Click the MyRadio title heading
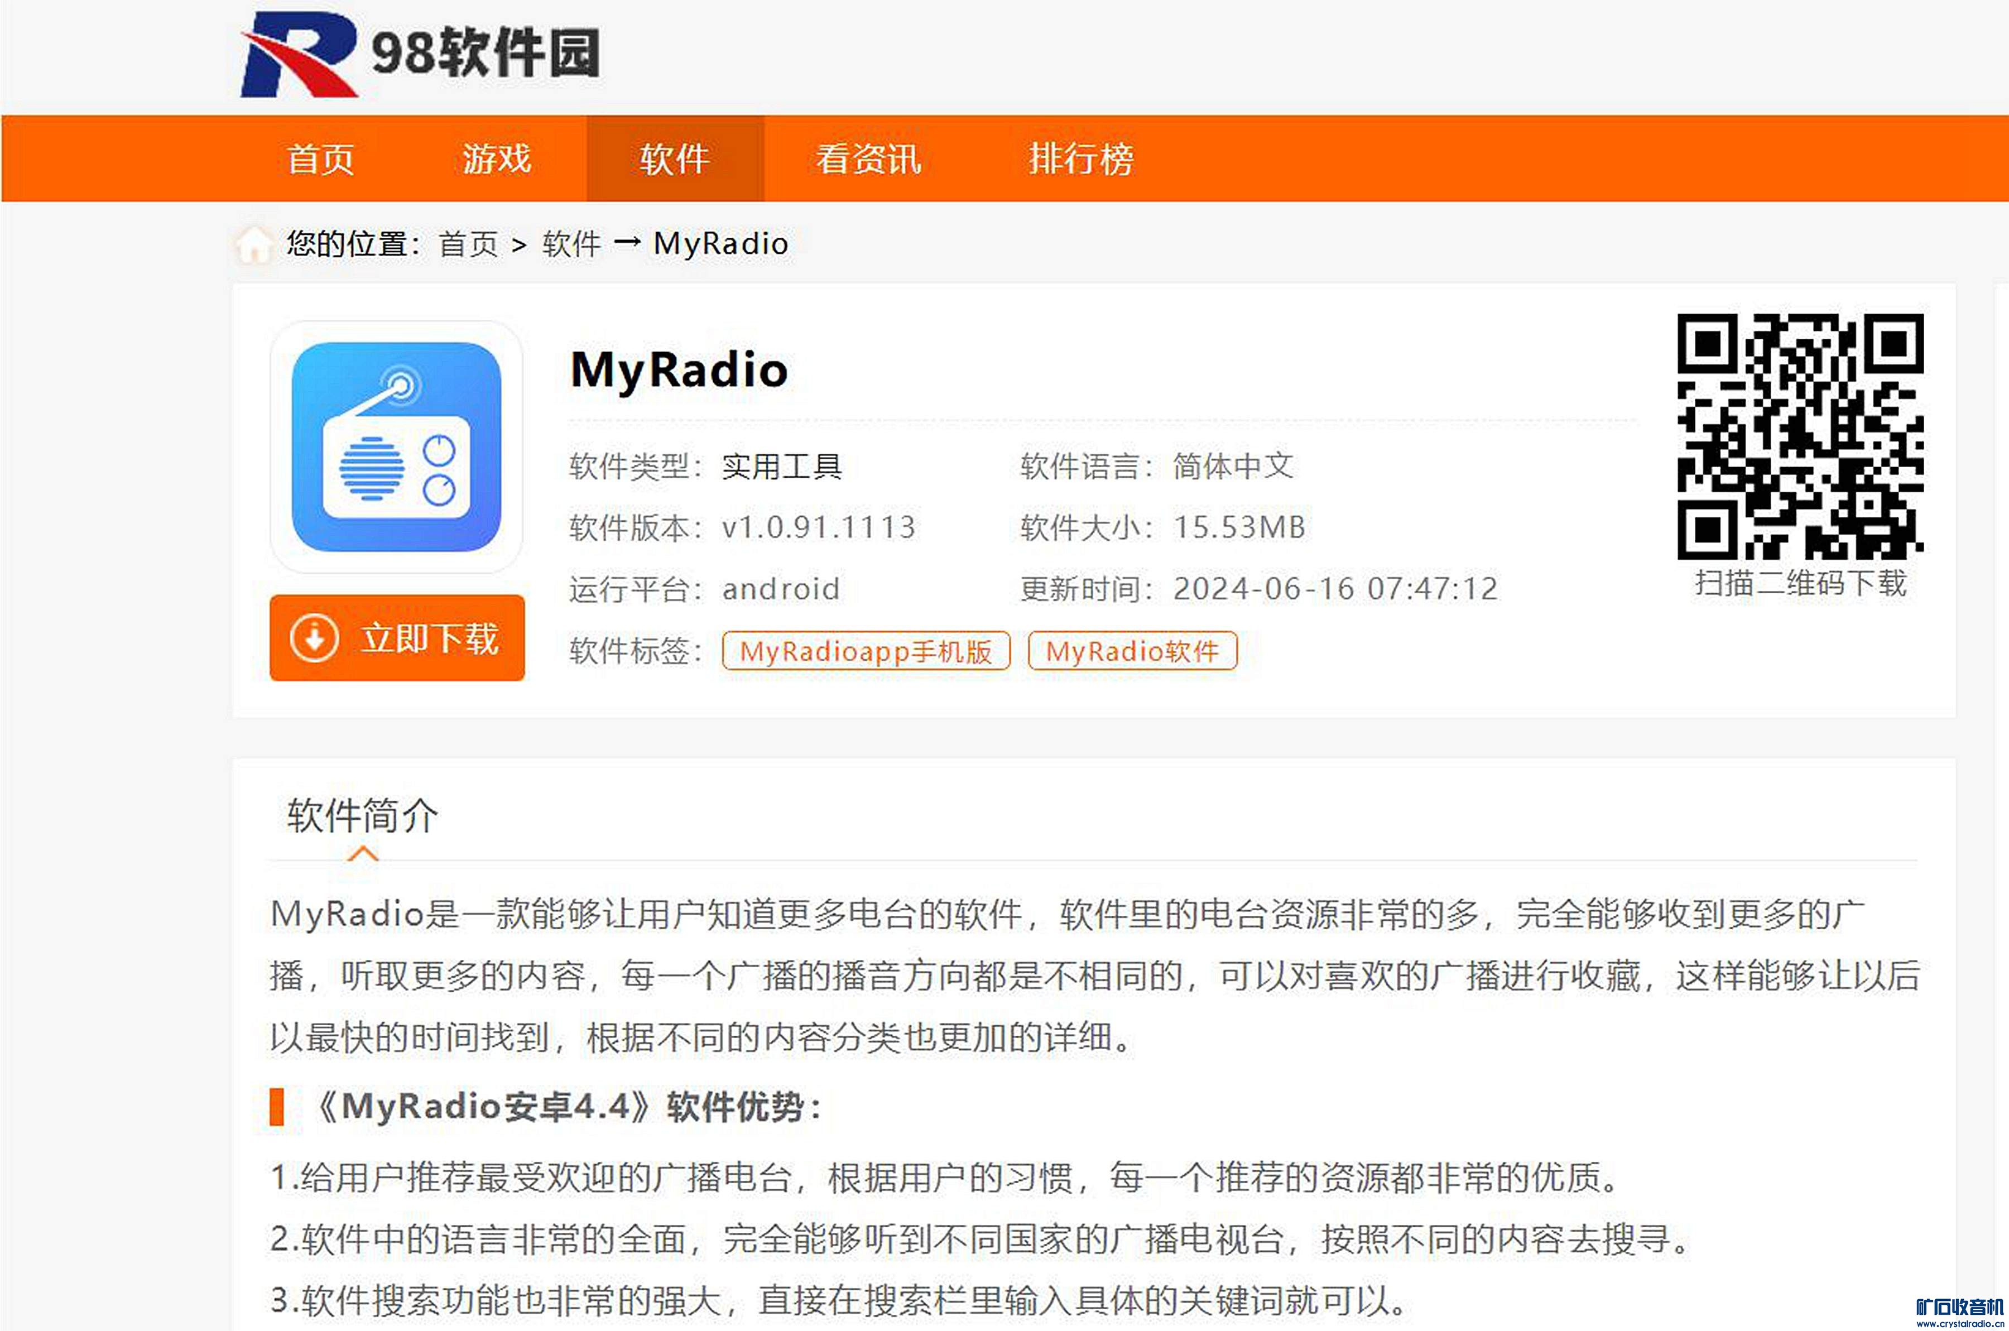Viewport: 2009px width, 1331px height. click(679, 370)
